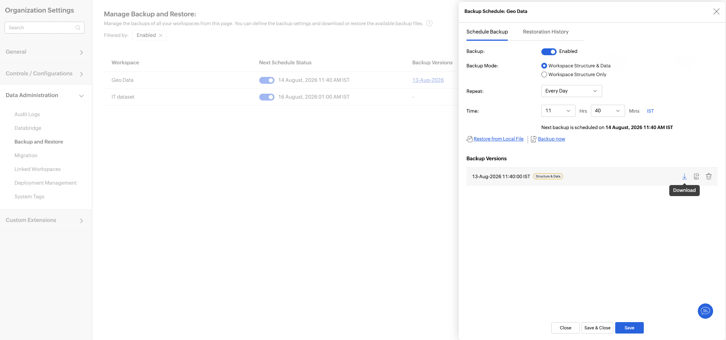Collapse the Data Administration section

point(46,96)
